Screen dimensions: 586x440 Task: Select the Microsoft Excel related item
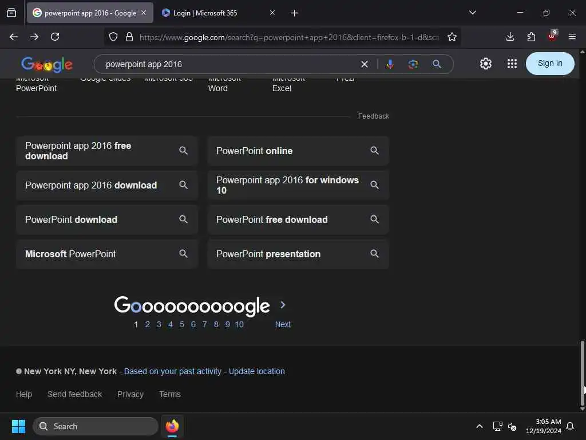coord(288,85)
